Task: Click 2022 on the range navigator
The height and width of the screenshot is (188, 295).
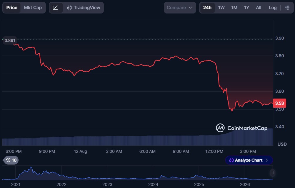Action: [61, 184]
